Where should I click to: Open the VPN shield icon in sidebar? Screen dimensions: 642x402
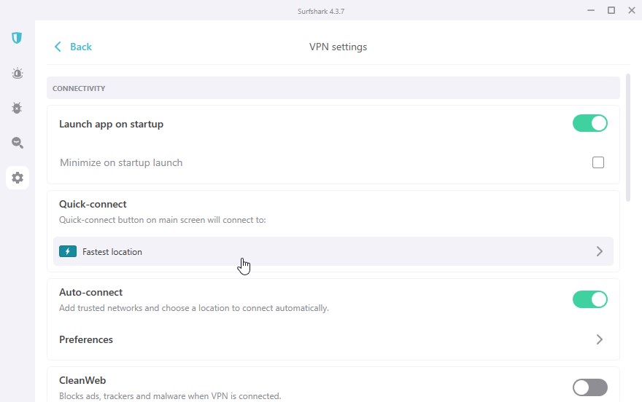tap(17, 38)
